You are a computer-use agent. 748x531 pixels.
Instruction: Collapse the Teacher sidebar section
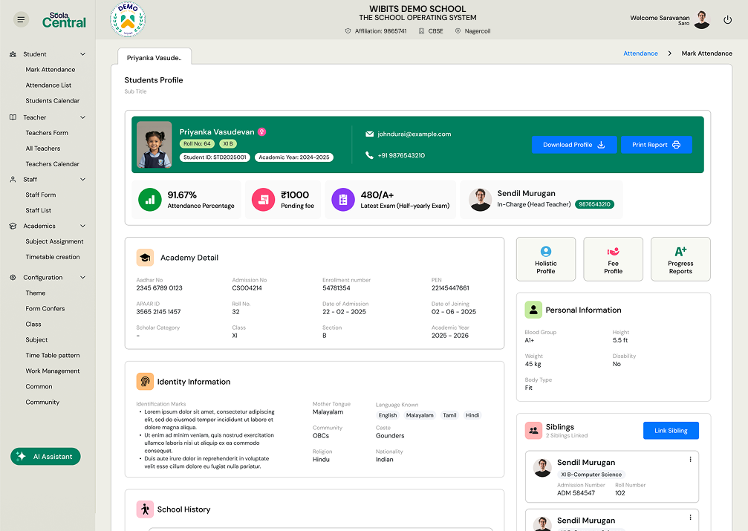pyautogui.click(x=82, y=117)
